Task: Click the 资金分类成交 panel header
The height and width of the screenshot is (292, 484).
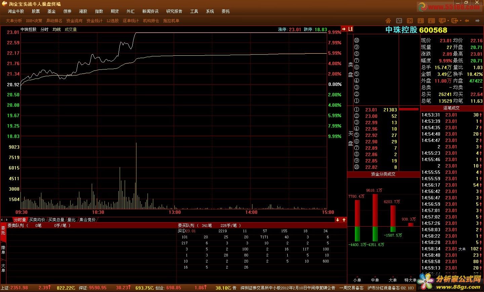Action: (x=383, y=174)
